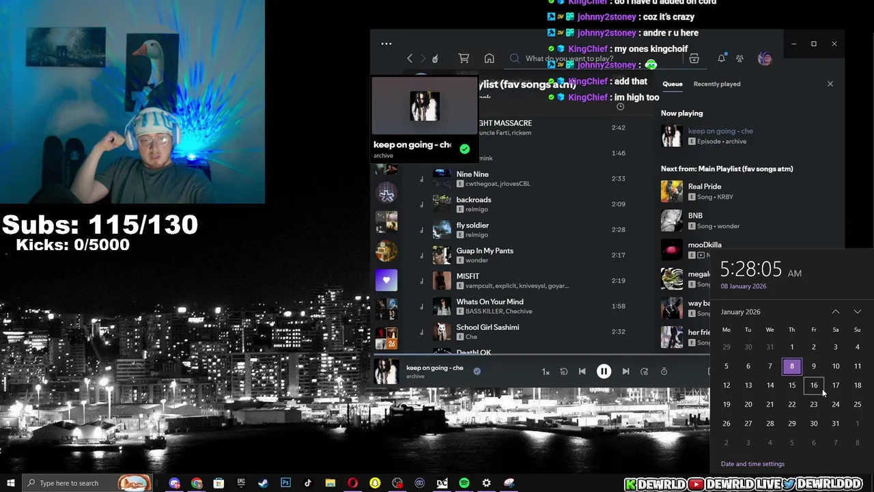Open Spotify Home icon
874x492 pixels.
click(x=489, y=59)
